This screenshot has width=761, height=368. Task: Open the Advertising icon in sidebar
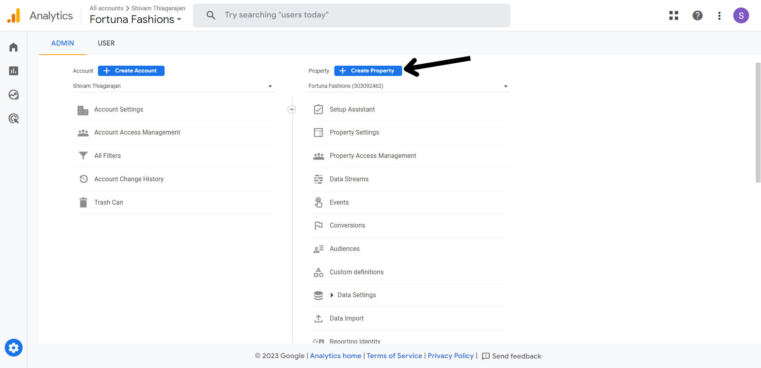point(13,118)
